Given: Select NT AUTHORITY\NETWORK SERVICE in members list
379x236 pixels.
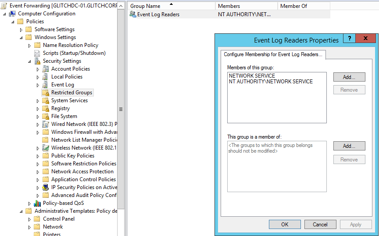Looking at the screenshot, I should 271,82.
